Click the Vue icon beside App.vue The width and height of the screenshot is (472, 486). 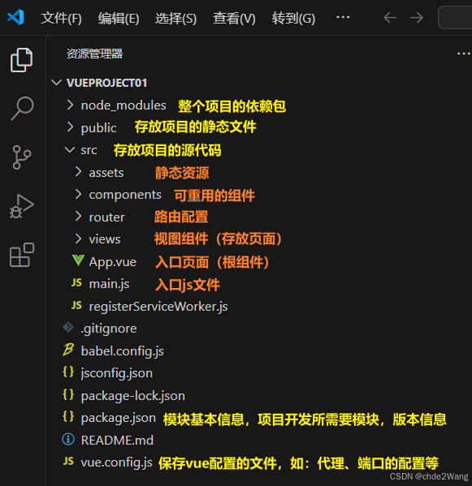[78, 260]
